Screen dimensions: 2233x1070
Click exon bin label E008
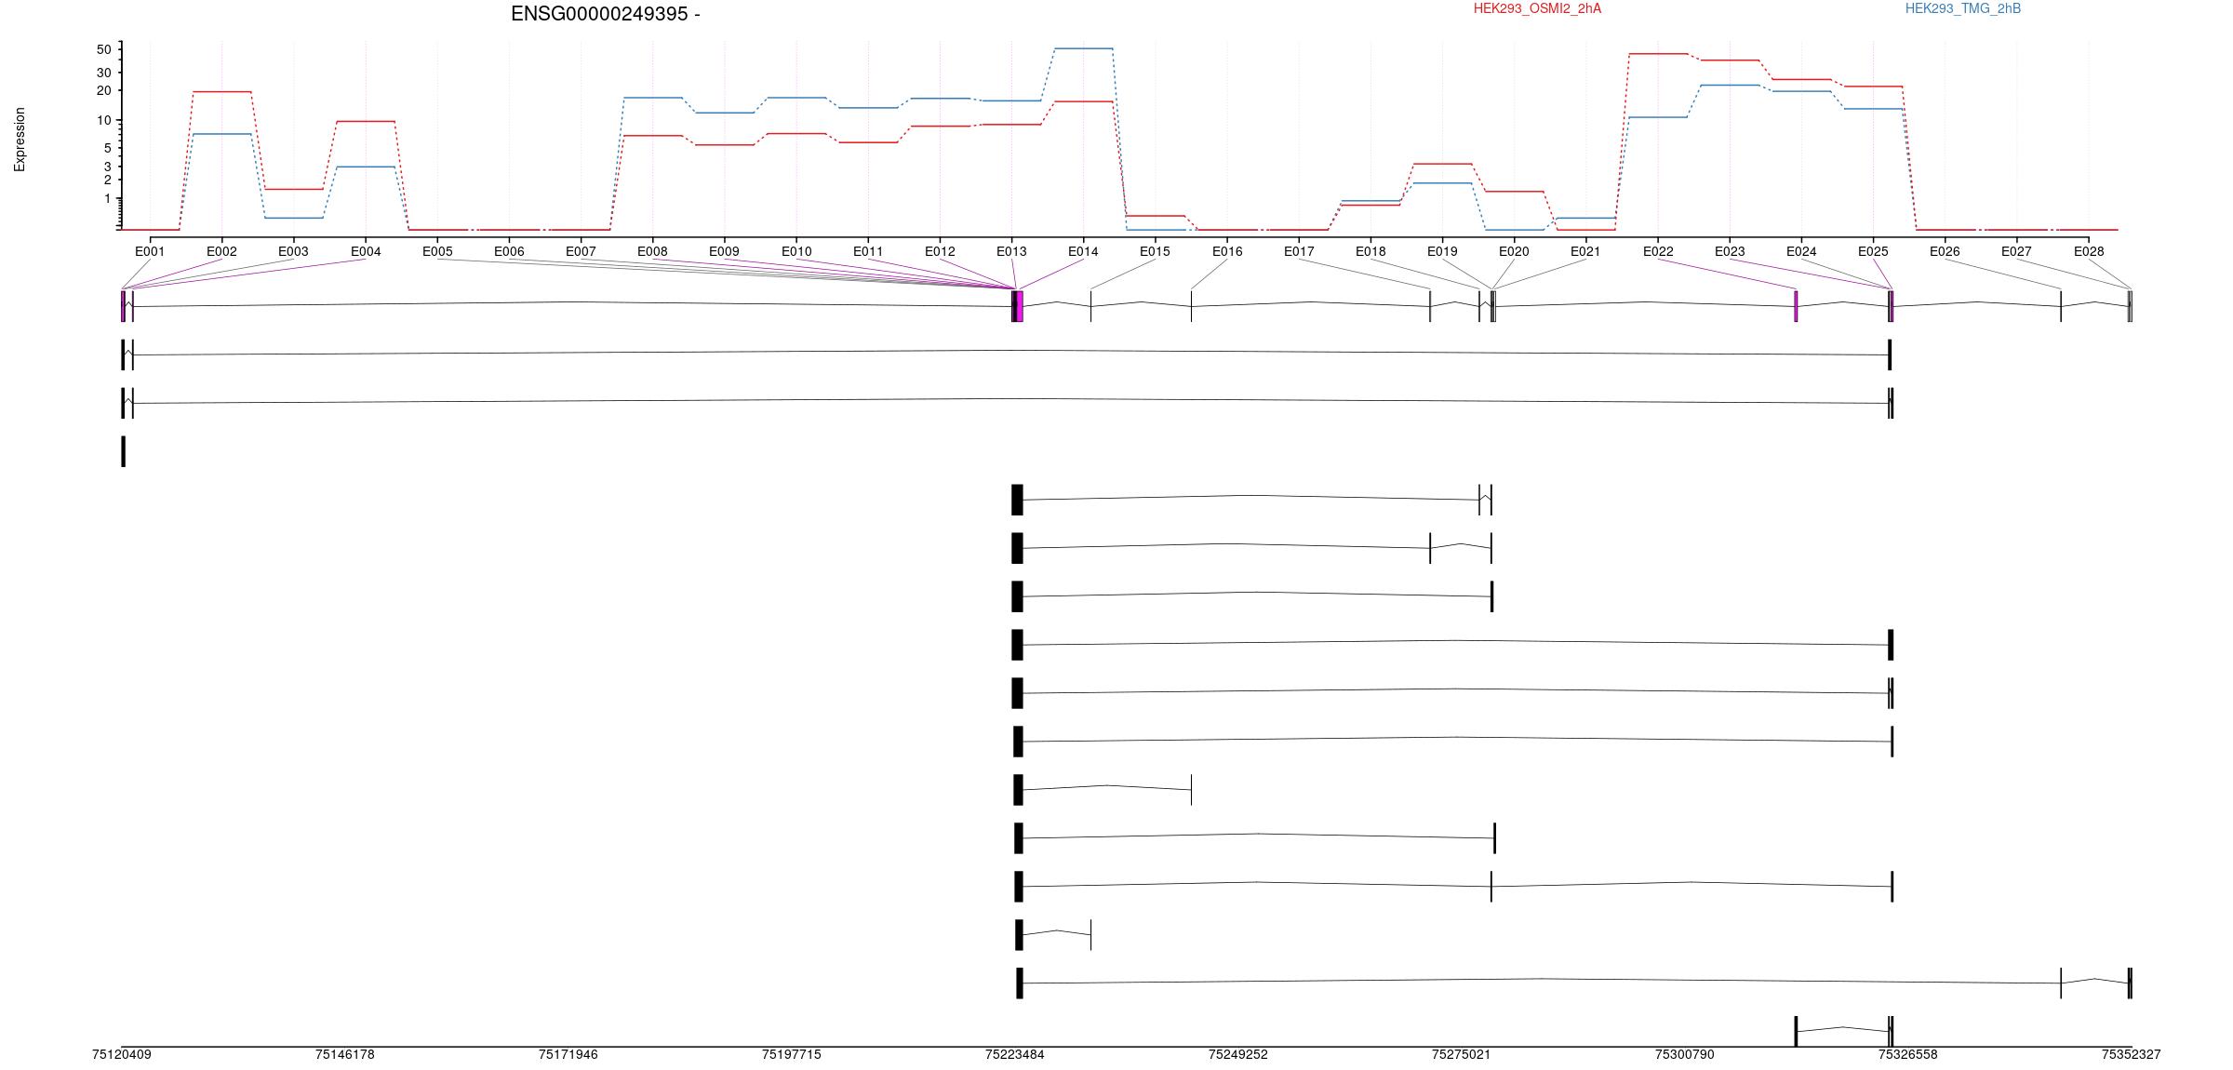tap(652, 251)
